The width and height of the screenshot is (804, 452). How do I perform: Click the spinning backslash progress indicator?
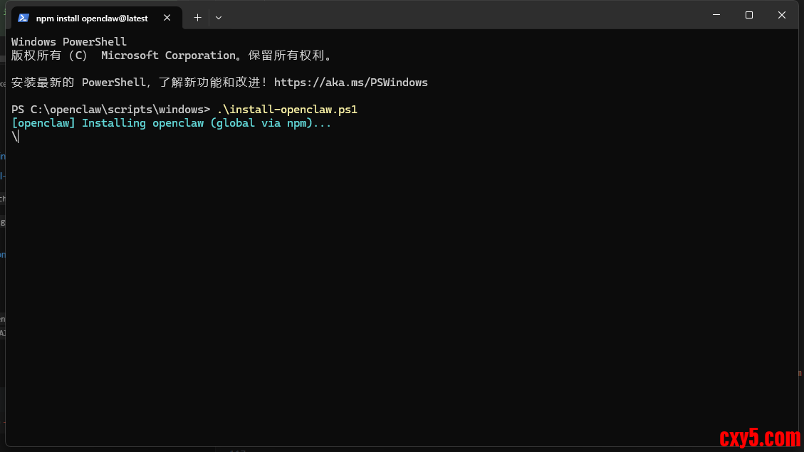(x=14, y=137)
